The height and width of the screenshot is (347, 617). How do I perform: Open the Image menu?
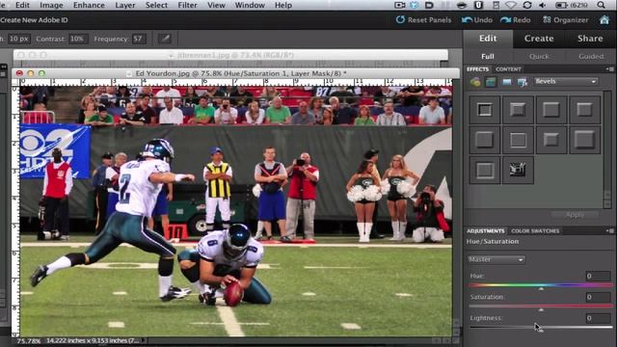[x=51, y=5]
